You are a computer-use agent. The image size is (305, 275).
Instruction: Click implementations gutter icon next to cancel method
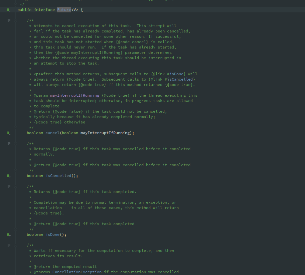(x=9, y=133)
